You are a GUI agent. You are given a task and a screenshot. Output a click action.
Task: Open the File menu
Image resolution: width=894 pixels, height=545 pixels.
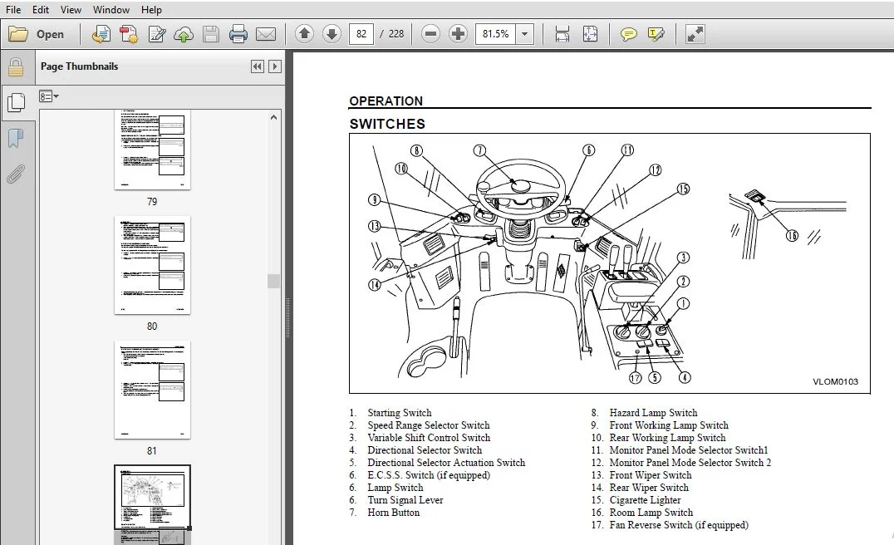coord(13,10)
